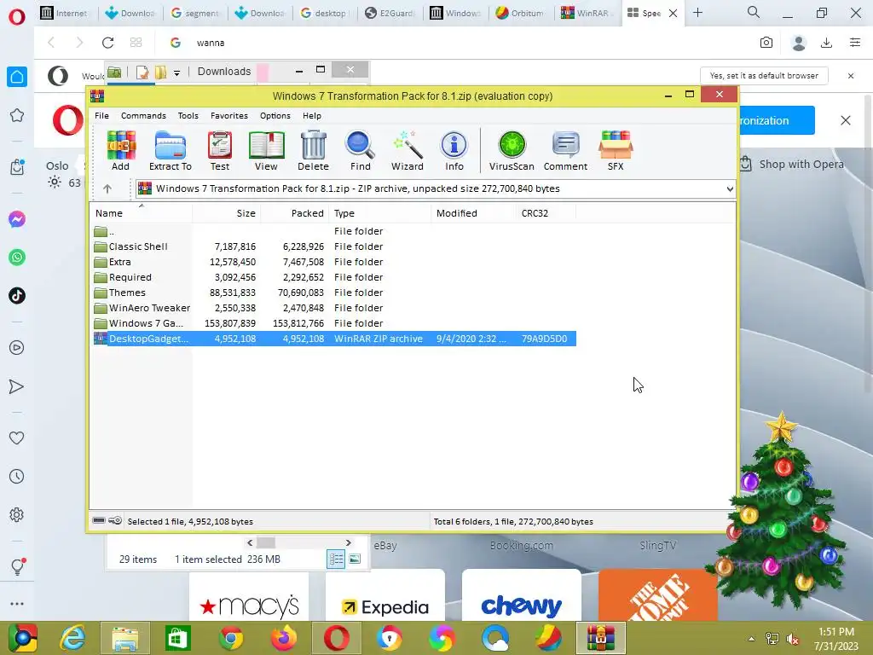Image resolution: width=873 pixels, height=655 pixels.
Task: Open Internet Explorer from the taskbar
Action: click(72, 638)
